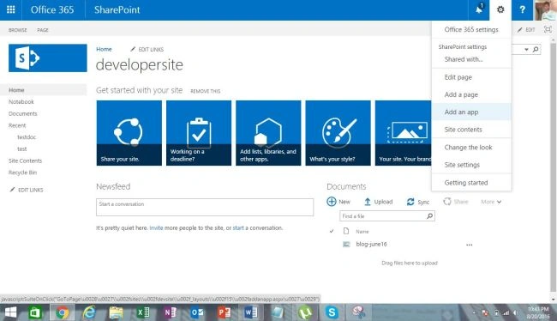Viewport: 557px width, 321px height.
Task: Click the start a conversation link
Action: coord(238,227)
